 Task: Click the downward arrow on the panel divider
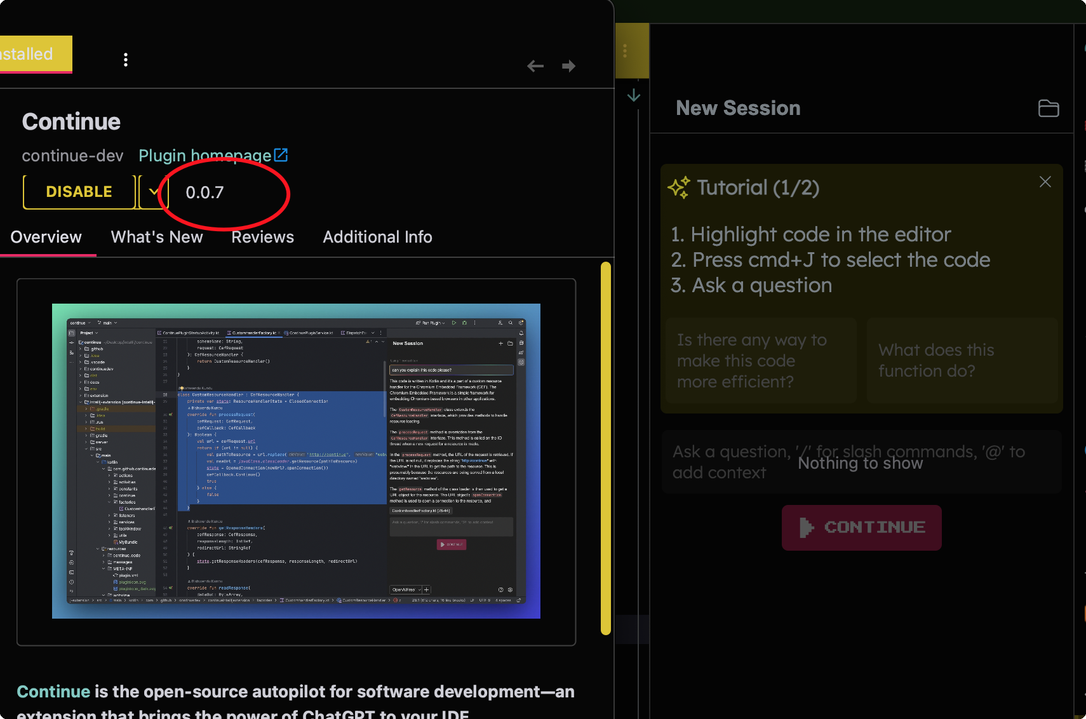[x=634, y=95]
